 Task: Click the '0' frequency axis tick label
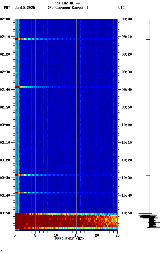click(15, 235)
